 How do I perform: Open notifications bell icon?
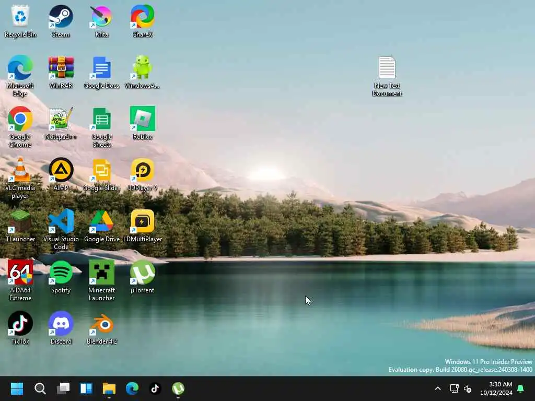pyautogui.click(x=521, y=388)
